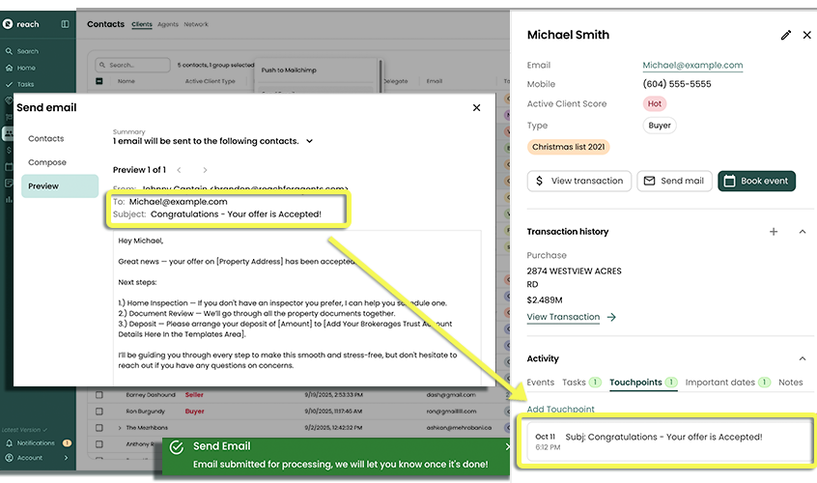Viewport: 817px width, 483px height.
Task: Collapse the Activity section
Action: [x=802, y=359]
